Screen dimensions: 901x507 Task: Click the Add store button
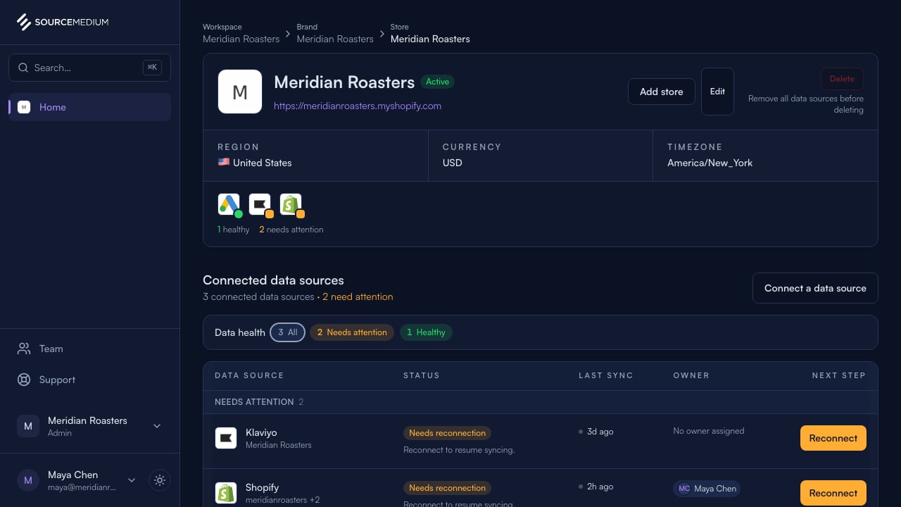pyautogui.click(x=662, y=92)
